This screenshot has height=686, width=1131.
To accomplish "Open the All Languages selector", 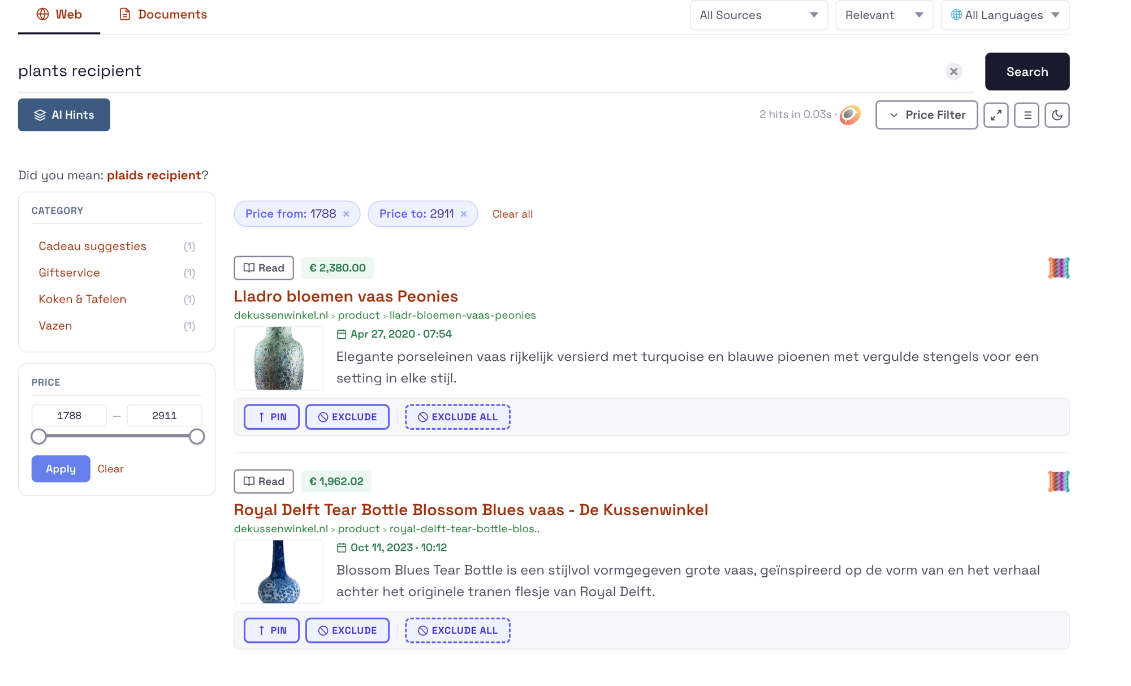I will [x=1004, y=15].
